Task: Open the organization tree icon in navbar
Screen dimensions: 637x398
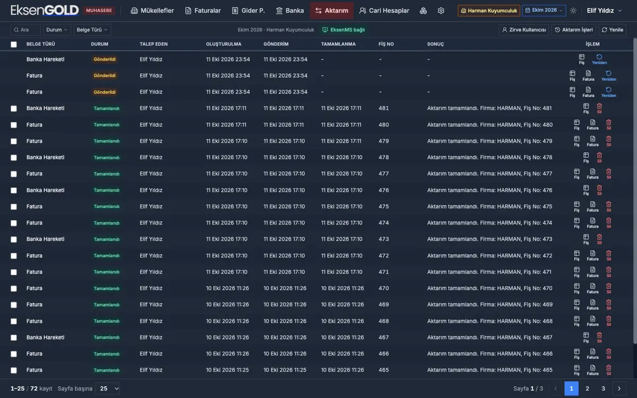Action: coord(423,11)
